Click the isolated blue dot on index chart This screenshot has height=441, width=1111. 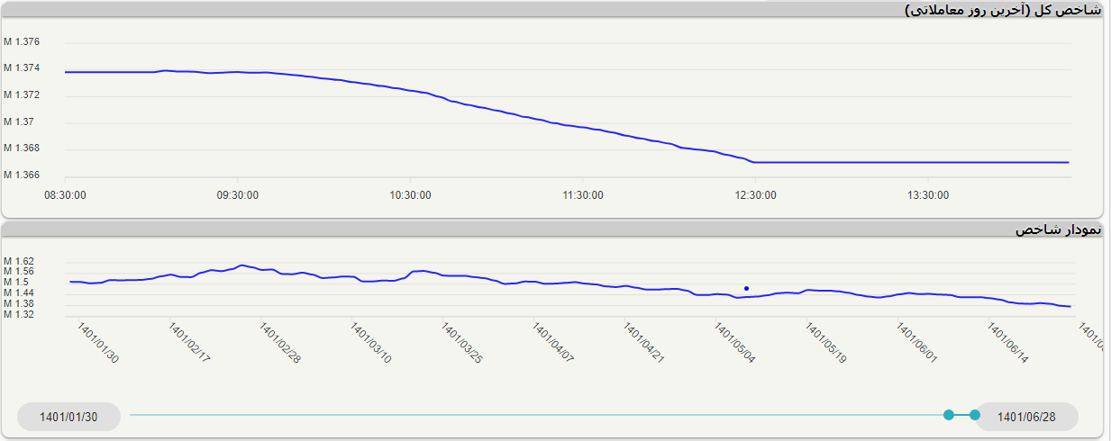(746, 288)
